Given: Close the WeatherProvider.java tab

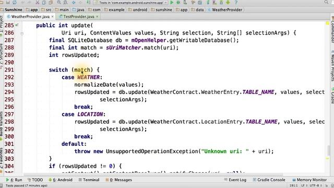Looking at the screenshot, I should pos(52,16).
